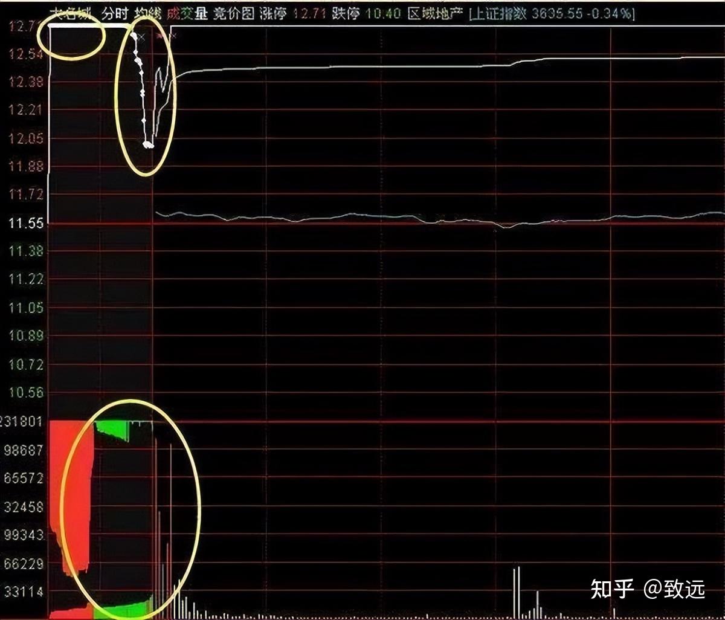Screen dimensions: 725x620
Task: Select the 均线 average line label
Action: pyautogui.click(x=147, y=13)
